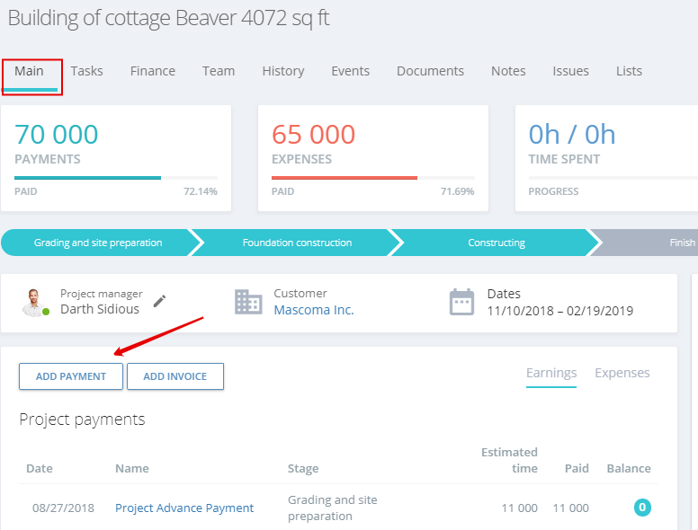Select Grading and site preparation stage
The height and width of the screenshot is (530, 698).
click(98, 243)
